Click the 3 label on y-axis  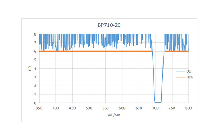click(x=35, y=77)
